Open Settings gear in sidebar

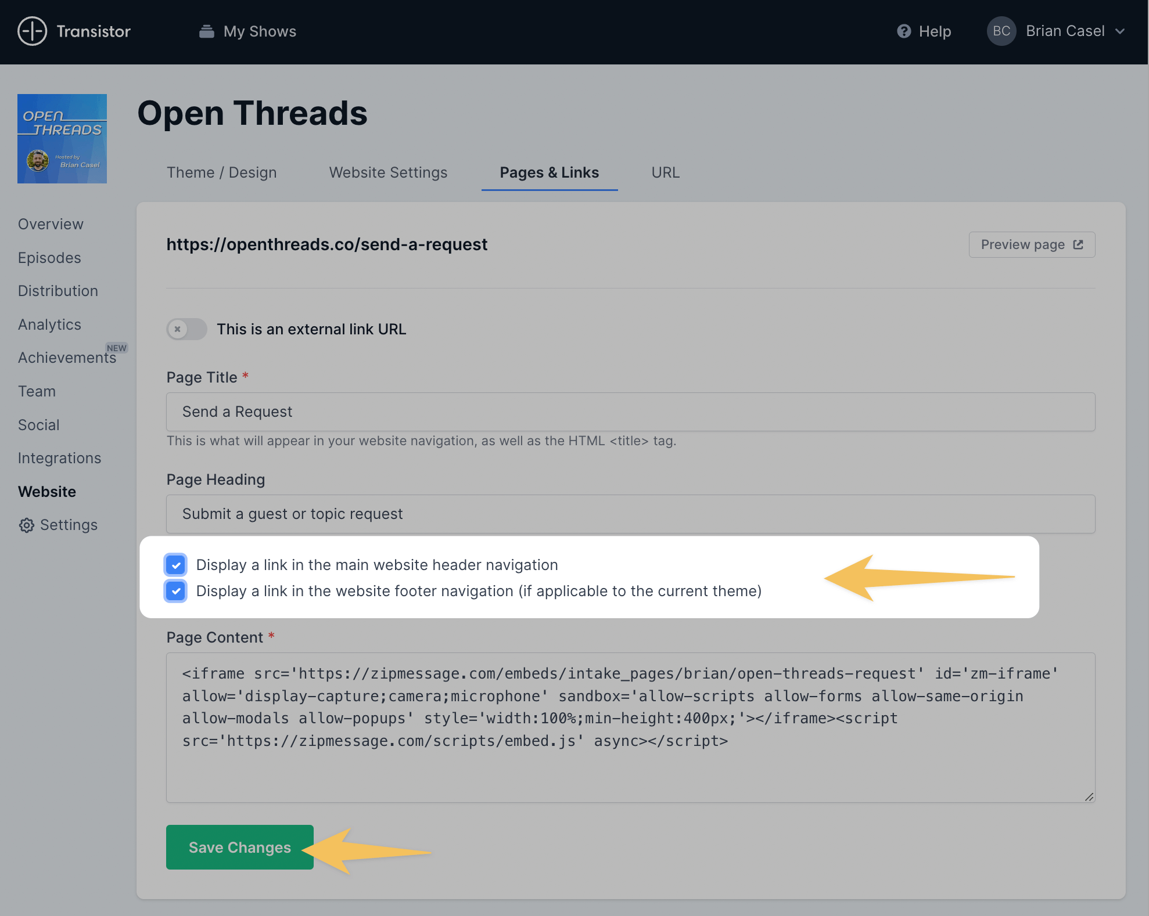(27, 525)
